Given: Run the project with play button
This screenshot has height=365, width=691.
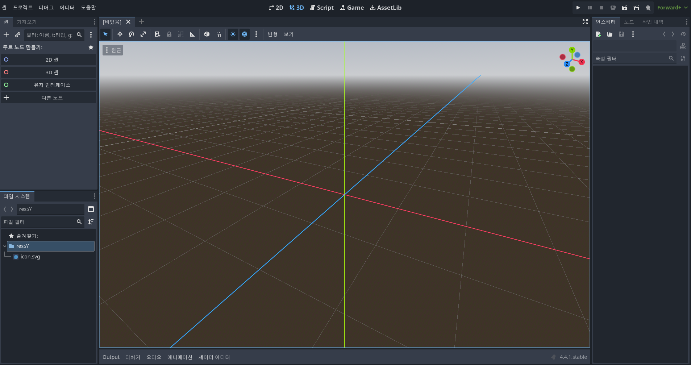Looking at the screenshot, I should coord(578,8).
